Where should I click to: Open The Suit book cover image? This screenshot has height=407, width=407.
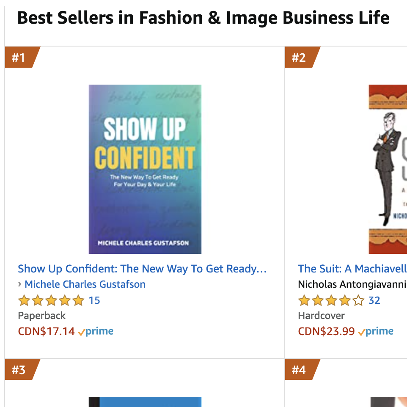click(x=388, y=169)
